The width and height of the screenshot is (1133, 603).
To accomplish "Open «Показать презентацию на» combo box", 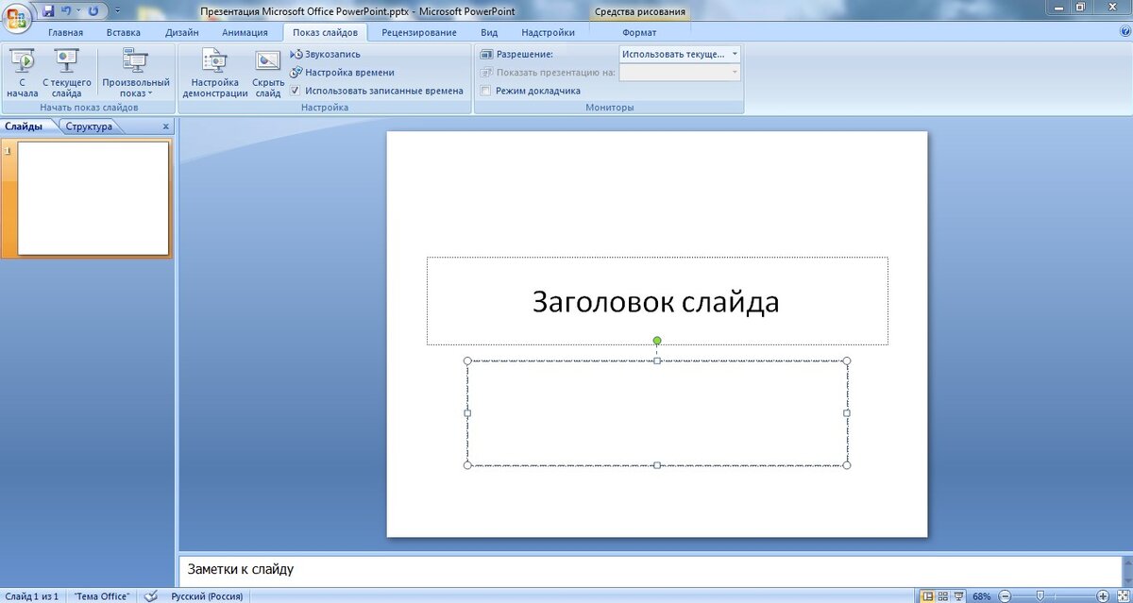I will coord(680,72).
